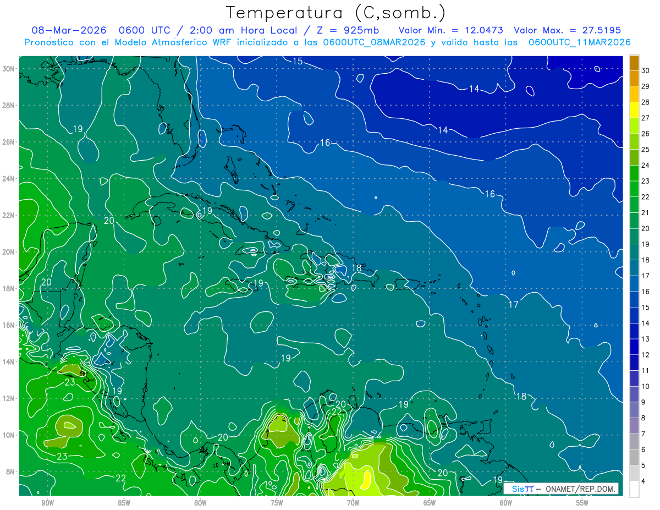Viewport: 660px width, 510px height.
Task: Select the "85W" longitude axis label
Action: [124, 503]
